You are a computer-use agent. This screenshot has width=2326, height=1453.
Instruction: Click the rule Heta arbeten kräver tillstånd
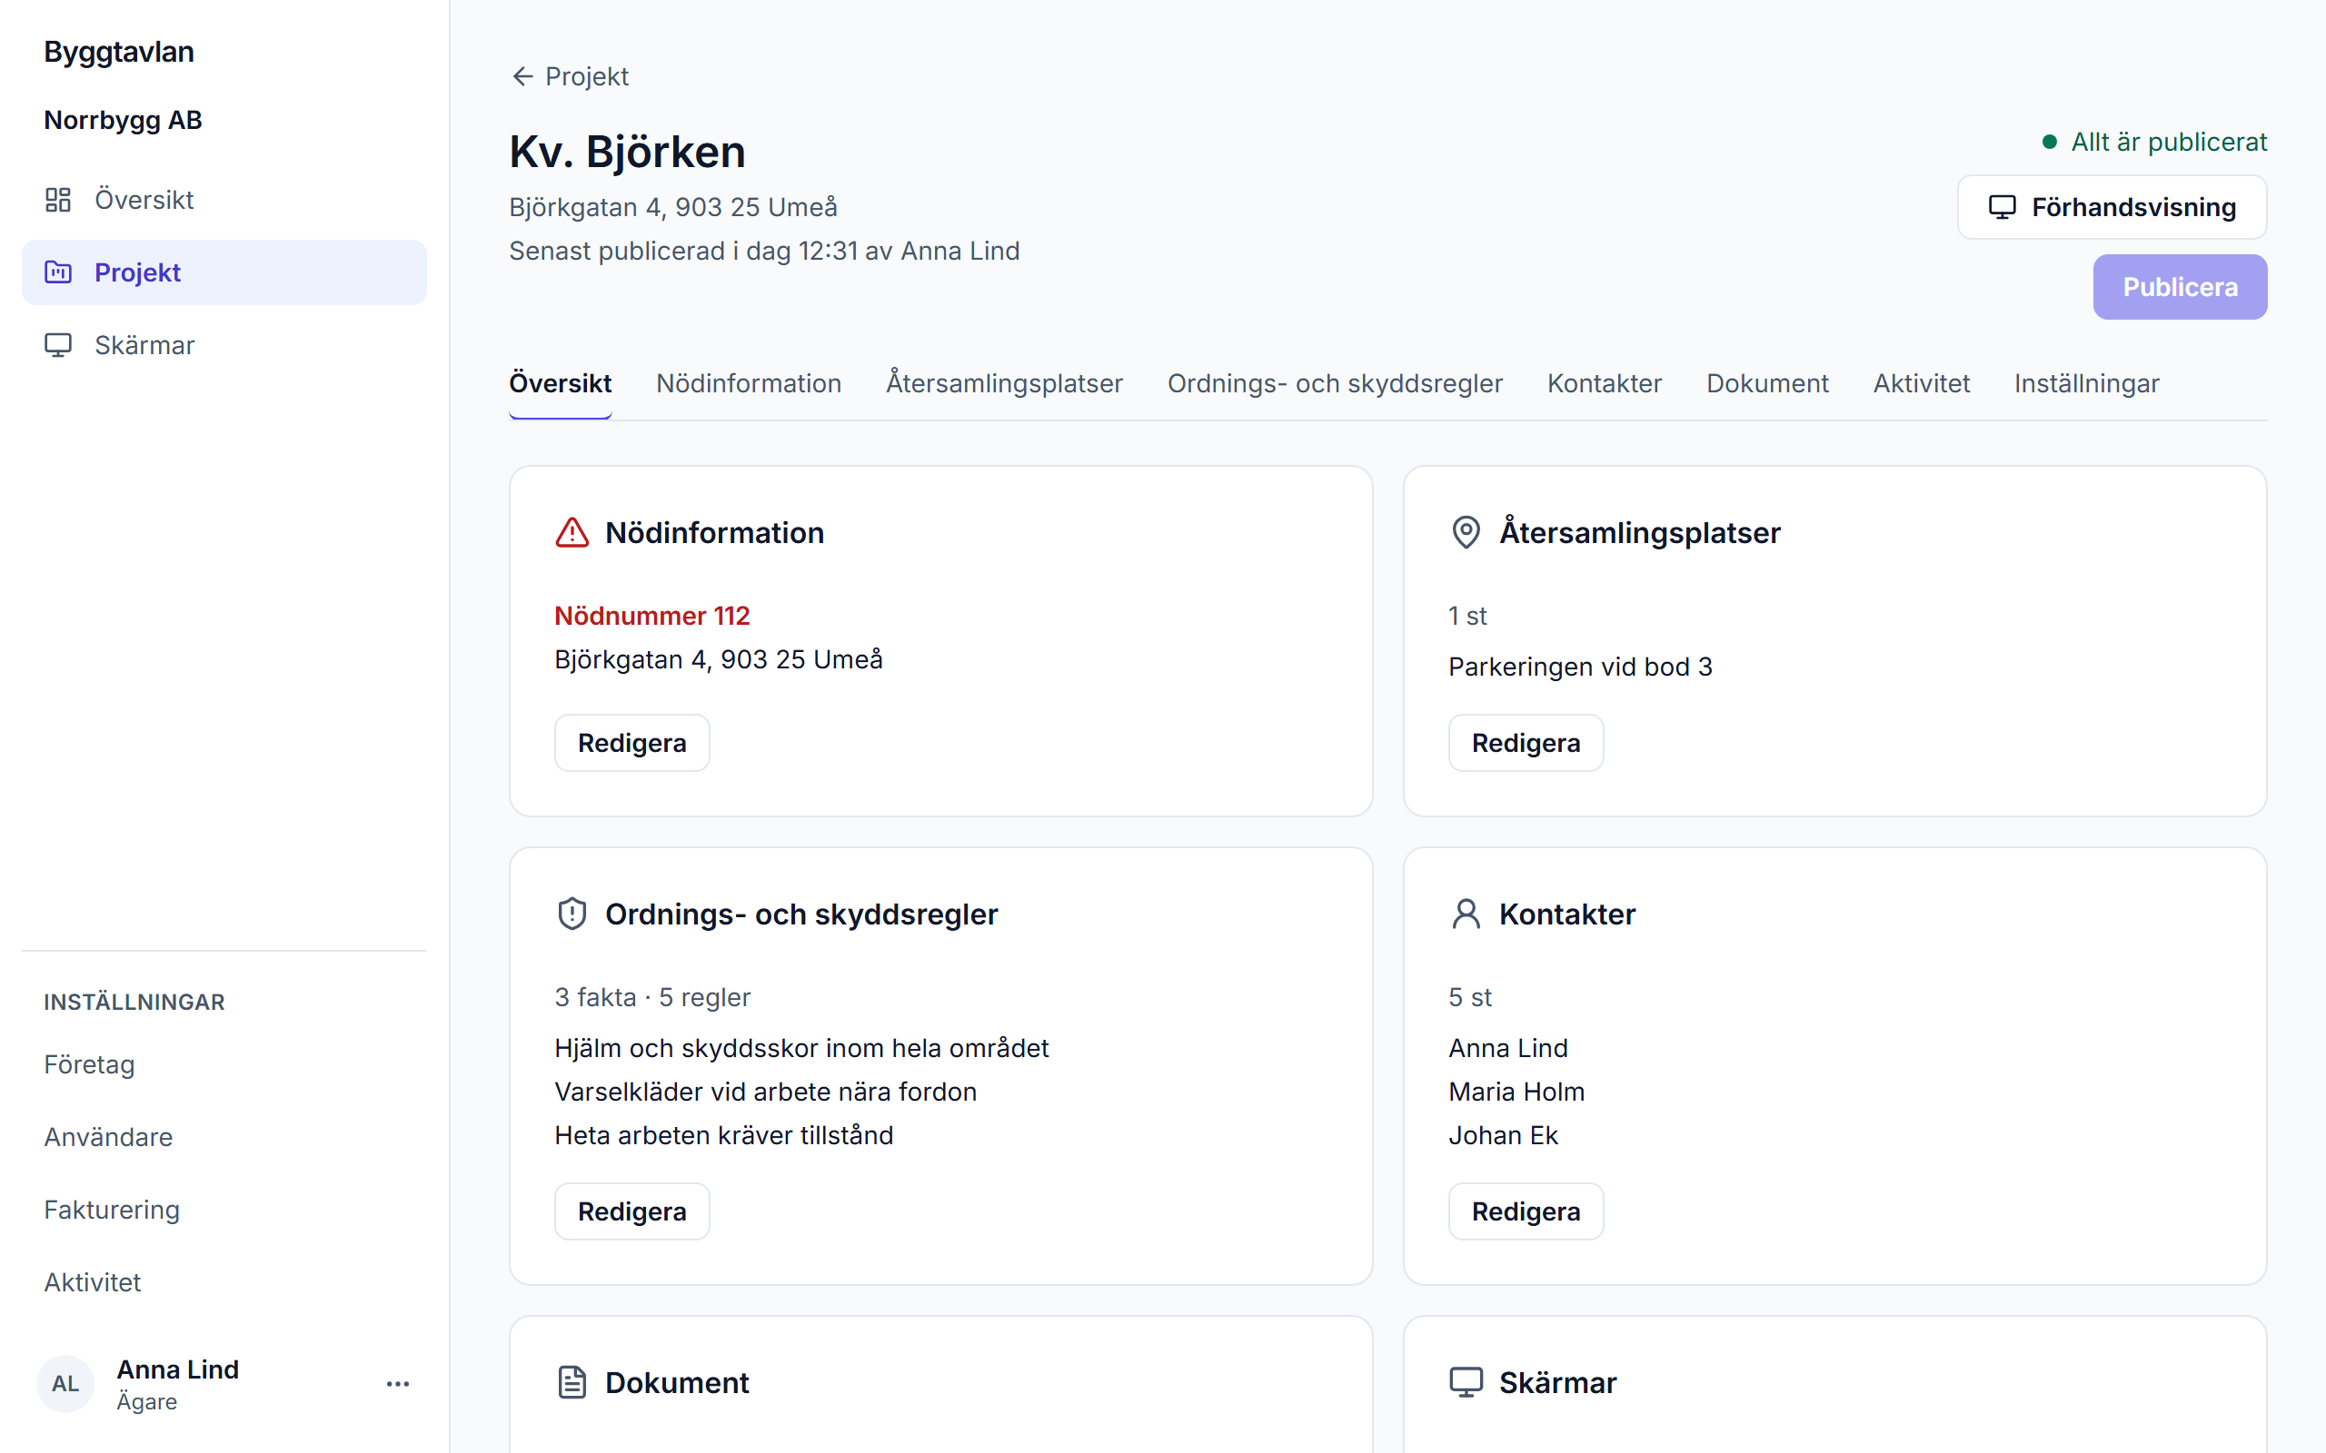[x=724, y=1136]
